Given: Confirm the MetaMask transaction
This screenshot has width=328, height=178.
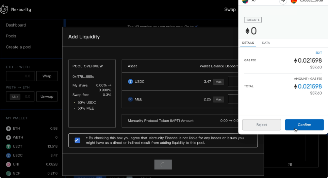Looking at the screenshot, I should click(x=305, y=125).
